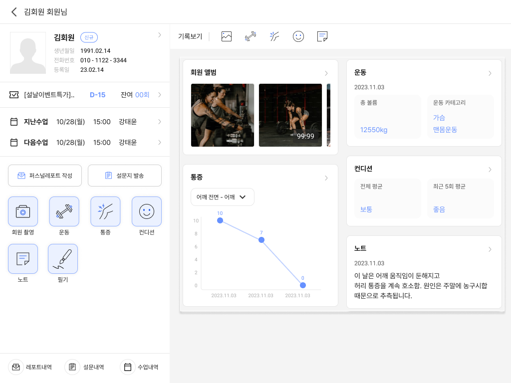This screenshot has height=383, width=511.
Task: Open the 컨디션 card chevron
Action: point(490,170)
